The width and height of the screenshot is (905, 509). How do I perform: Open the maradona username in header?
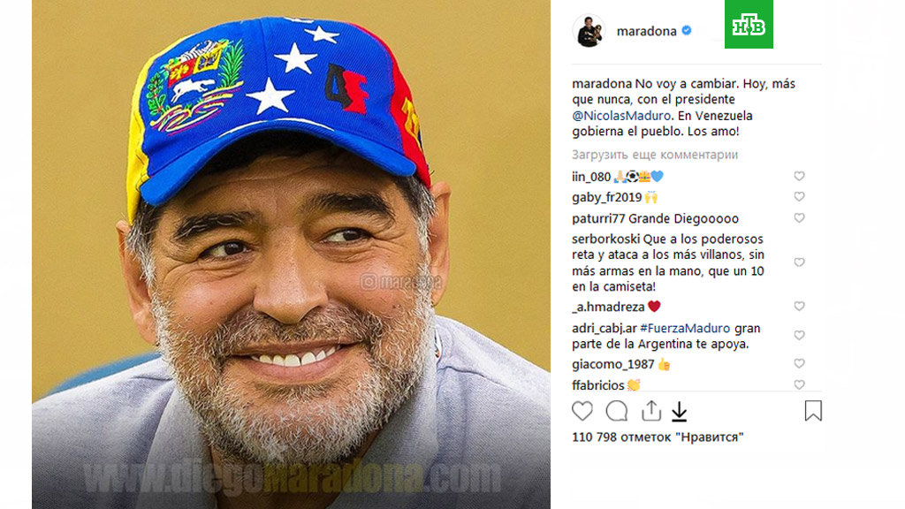click(646, 31)
